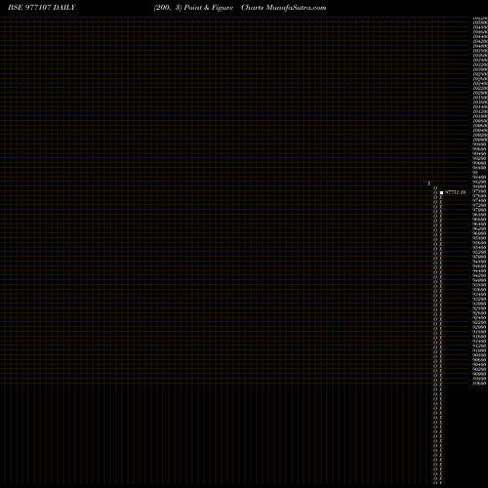Click the first X below the white square
This screenshot has width=488, height=488.
441,197
